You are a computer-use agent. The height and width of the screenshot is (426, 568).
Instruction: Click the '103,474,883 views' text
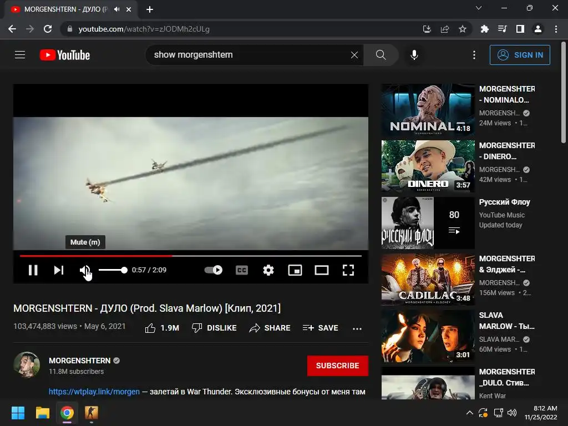[x=45, y=326]
